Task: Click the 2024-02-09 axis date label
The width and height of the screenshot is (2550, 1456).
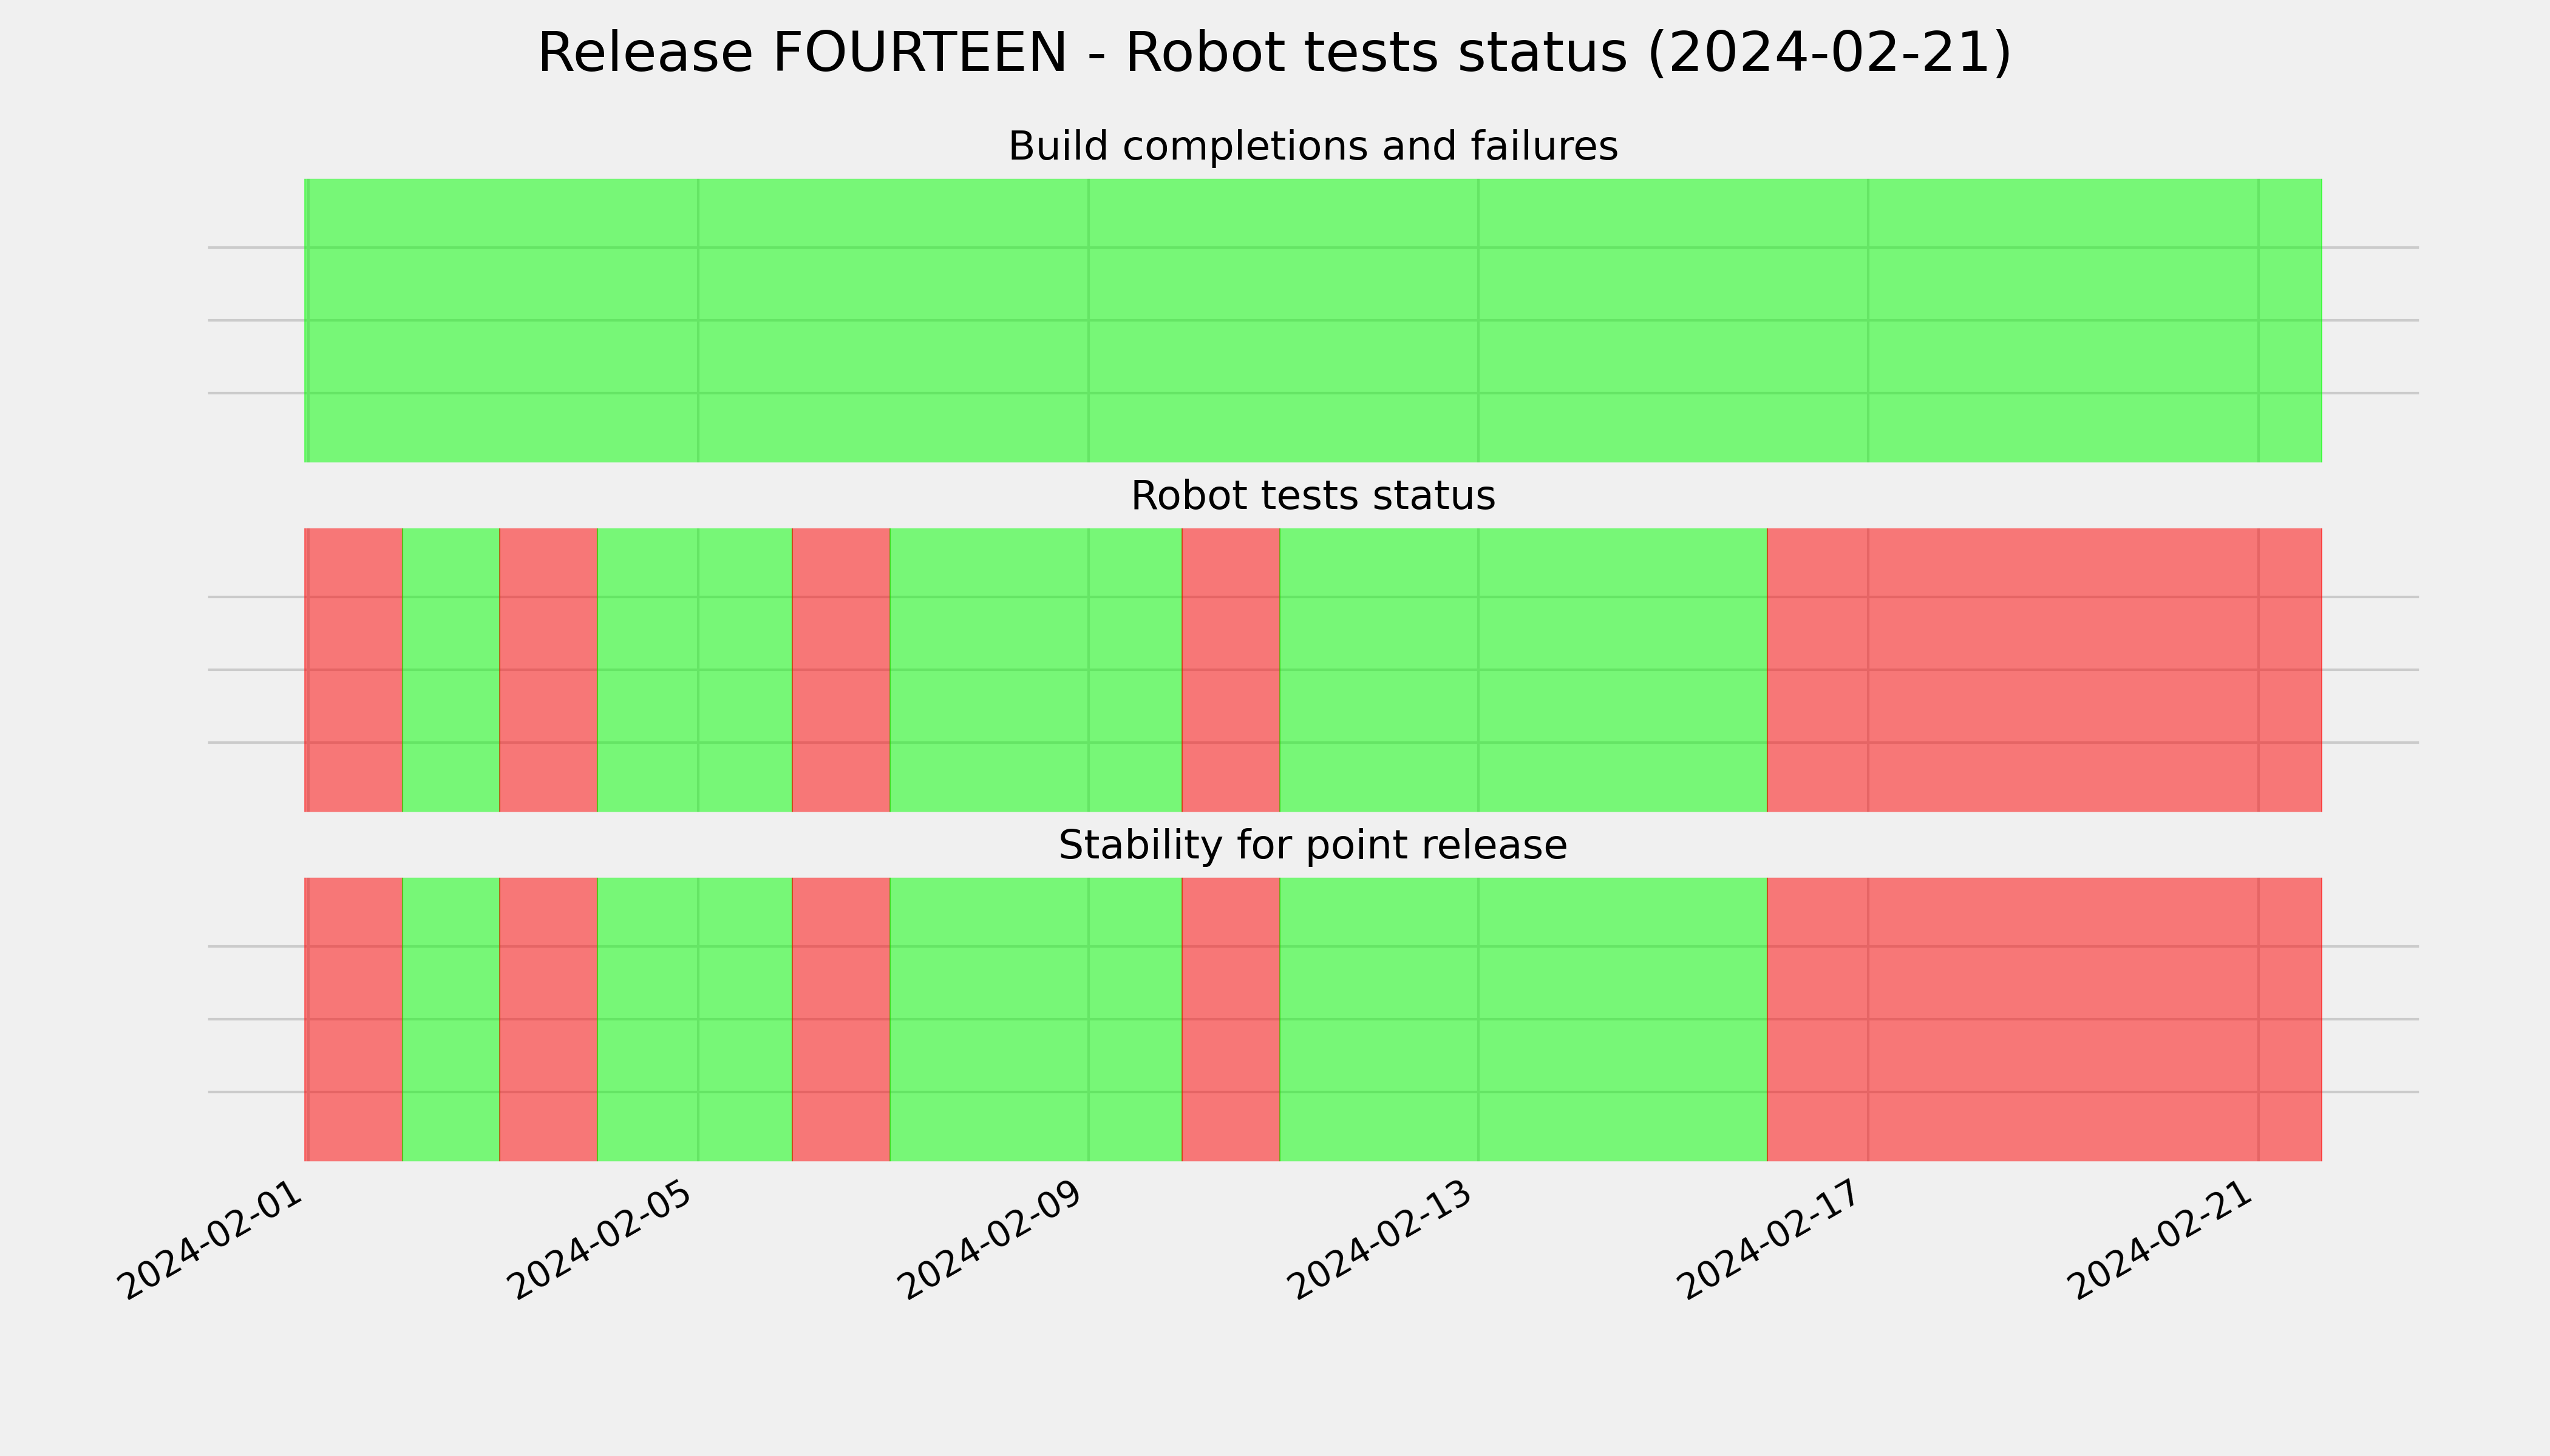Action: [x=991, y=1240]
